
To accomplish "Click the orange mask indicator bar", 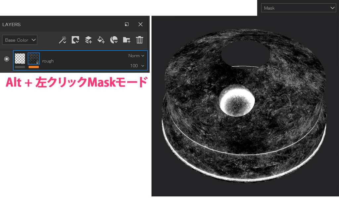I will coord(33,67).
